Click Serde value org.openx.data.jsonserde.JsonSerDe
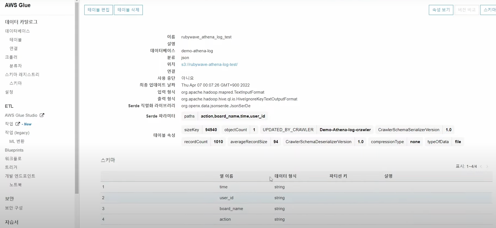The width and height of the screenshot is (496, 228). (216, 106)
